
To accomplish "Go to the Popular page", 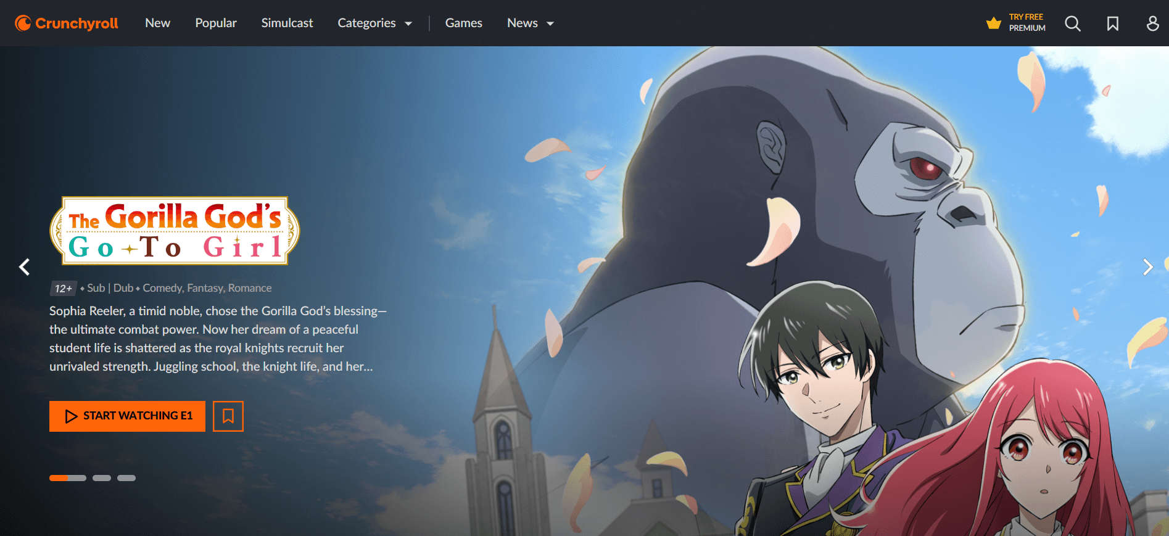I will (x=216, y=23).
